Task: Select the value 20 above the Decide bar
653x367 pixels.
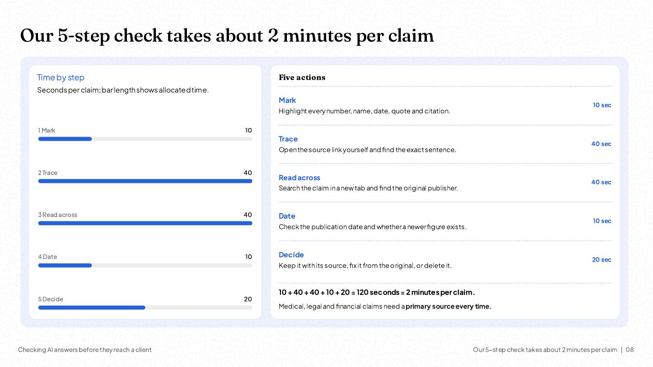Action: [248, 299]
